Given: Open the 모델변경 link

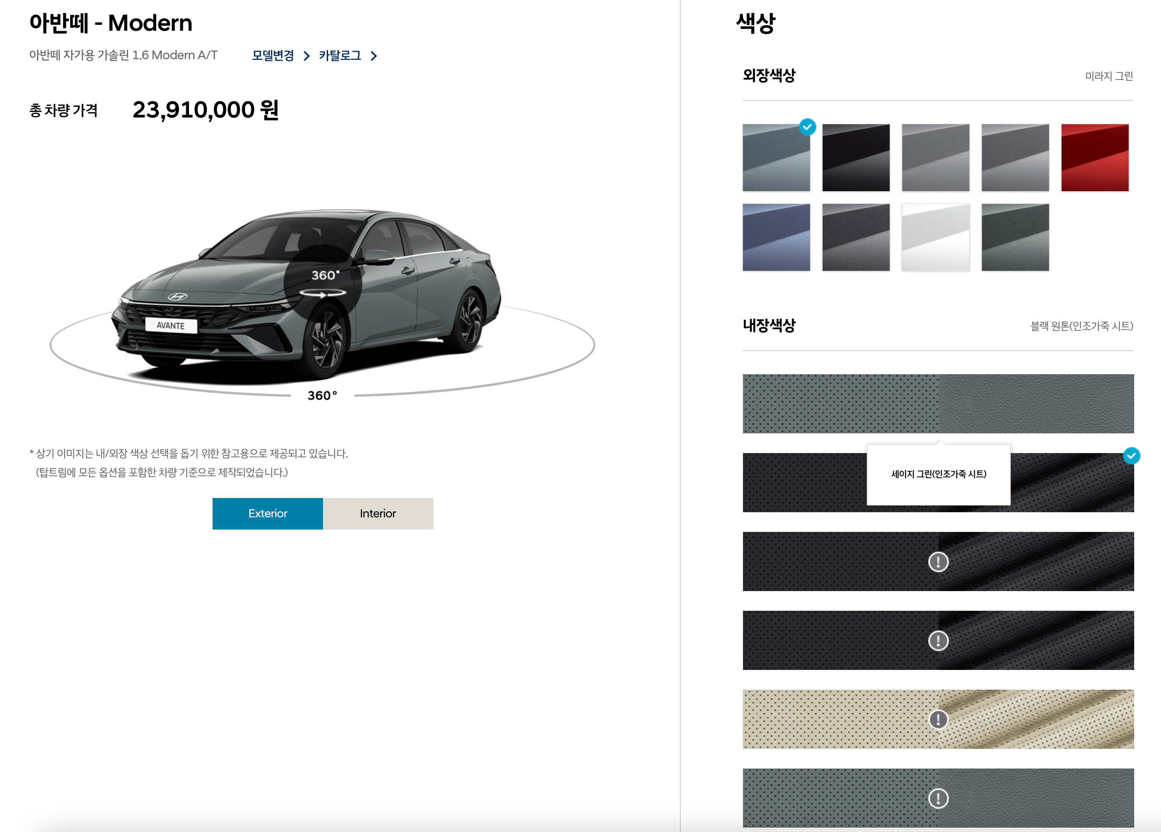Looking at the screenshot, I should pyautogui.click(x=273, y=55).
